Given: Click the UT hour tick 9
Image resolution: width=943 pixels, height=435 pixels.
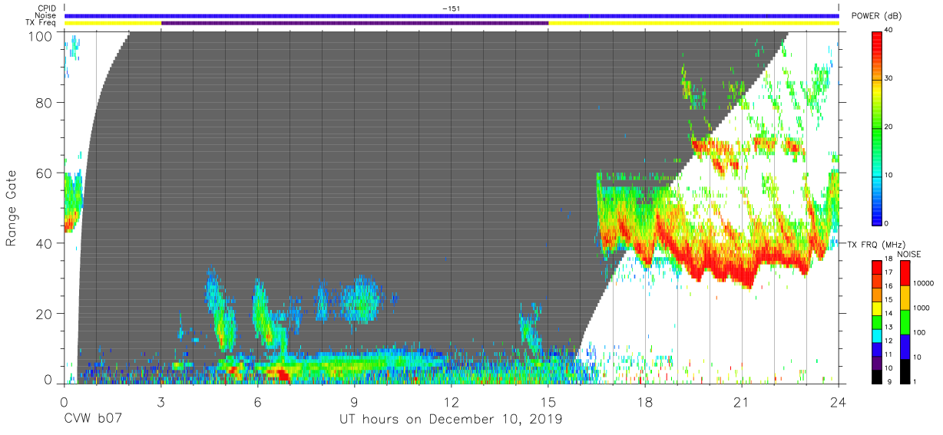Looking at the screenshot, I should 355,401.
